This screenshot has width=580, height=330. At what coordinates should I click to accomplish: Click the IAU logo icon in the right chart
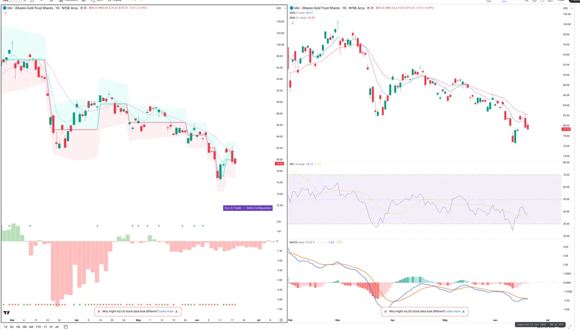[291, 8]
